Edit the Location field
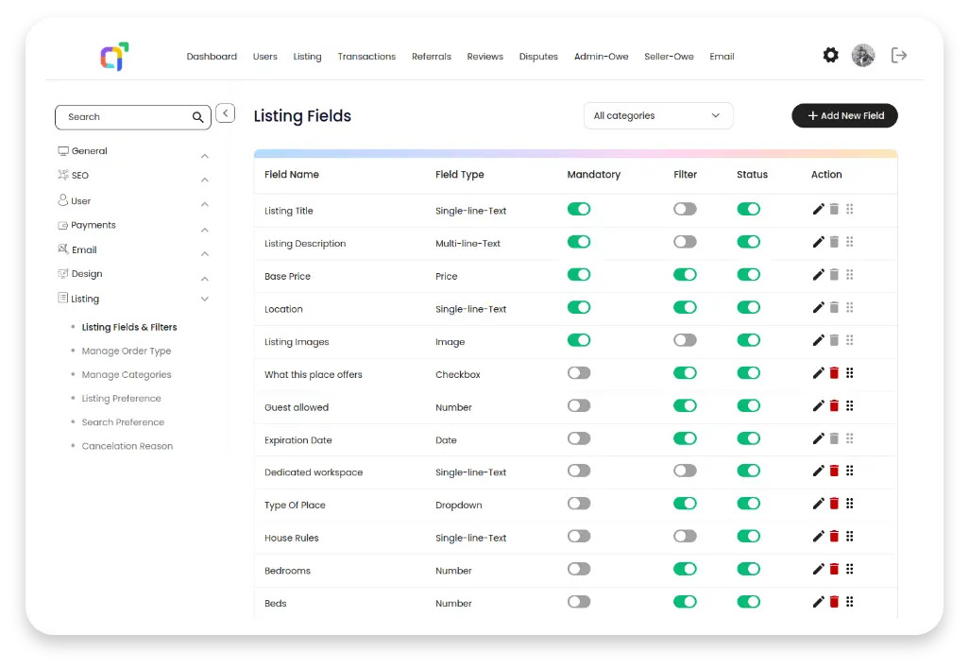Image resolution: width=969 pixels, height=669 pixels. [x=818, y=307]
